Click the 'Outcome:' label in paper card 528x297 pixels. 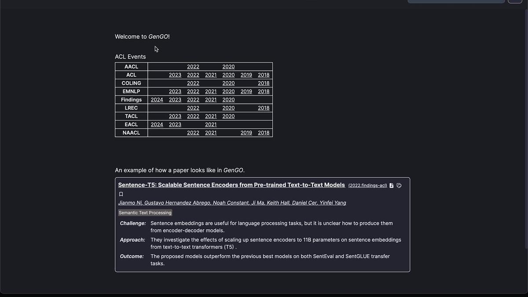[x=132, y=256]
